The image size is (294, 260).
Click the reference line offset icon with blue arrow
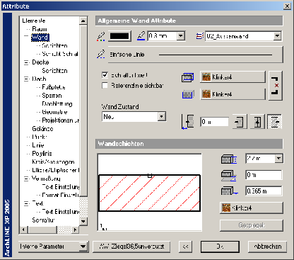pos(188,122)
